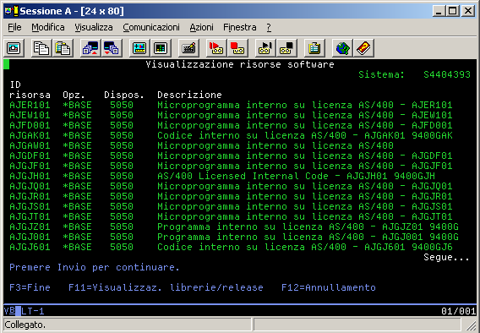Click 'Visualizzazione risorse software' screen title
480x333 pixels.
(240, 64)
